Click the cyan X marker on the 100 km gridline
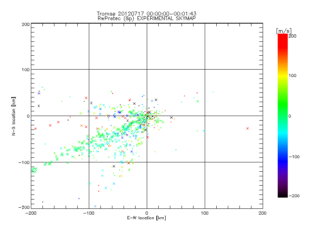The height and width of the screenshot is (232, 309). click(204, 131)
